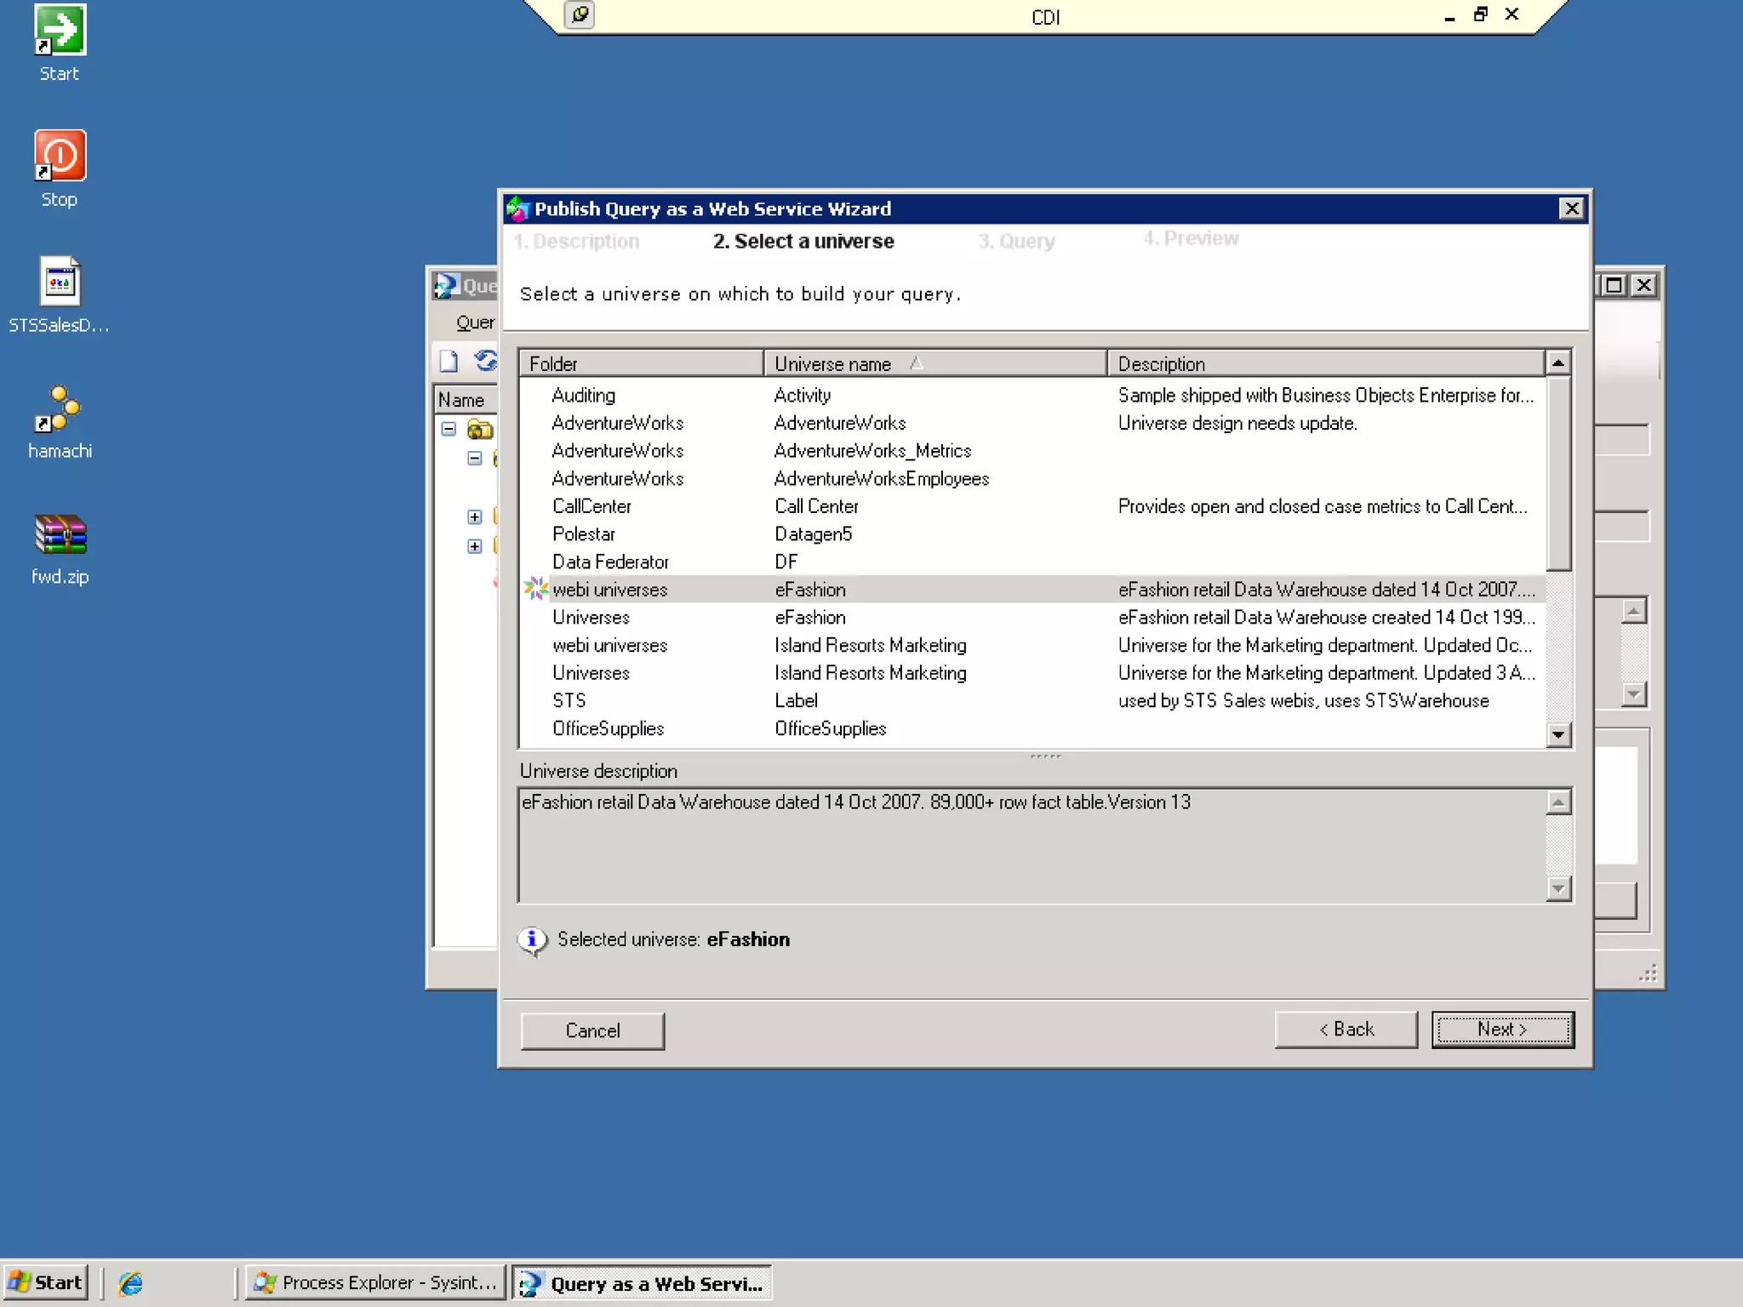The height and width of the screenshot is (1307, 1743).
Task: Click scroll down arrow in background window panel
Action: pyautogui.click(x=1634, y=694)
